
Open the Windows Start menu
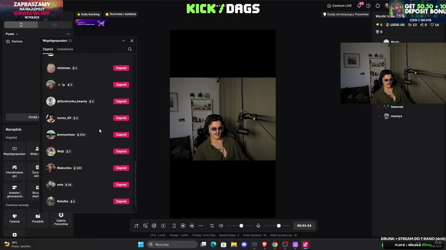pyautogui.click(x=141, y=244)
